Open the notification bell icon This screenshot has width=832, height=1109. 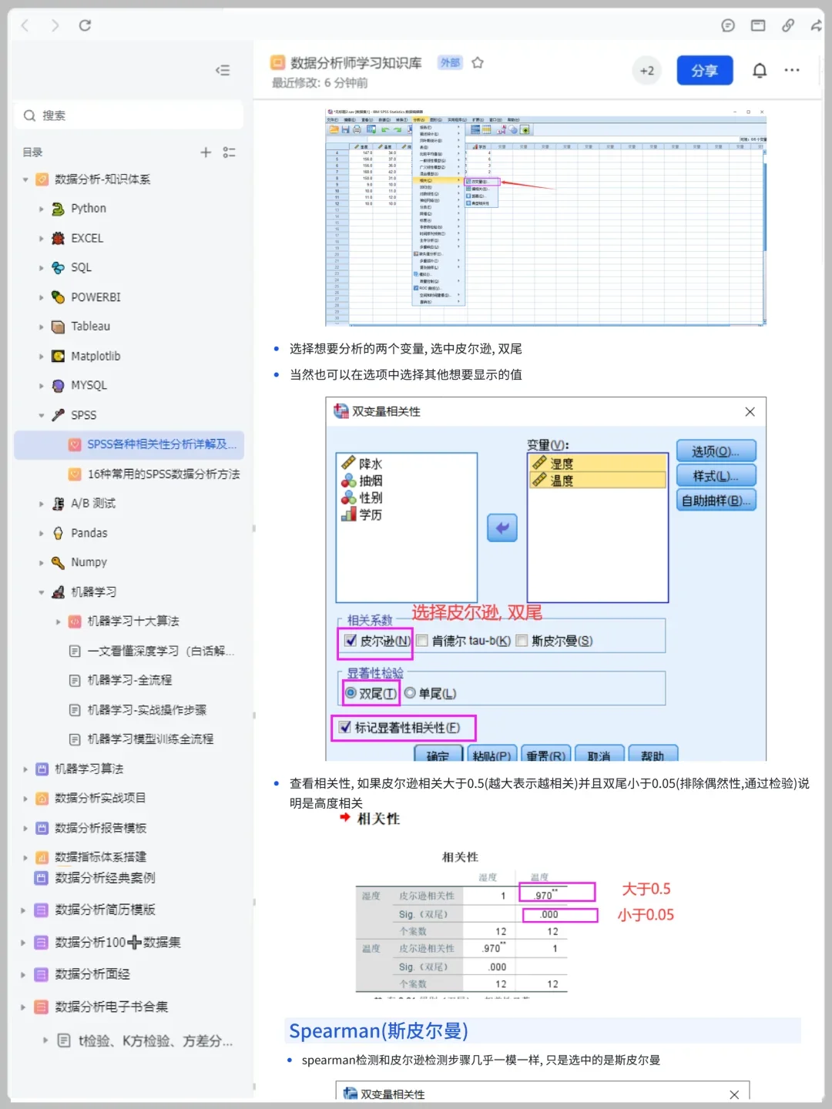759,70
